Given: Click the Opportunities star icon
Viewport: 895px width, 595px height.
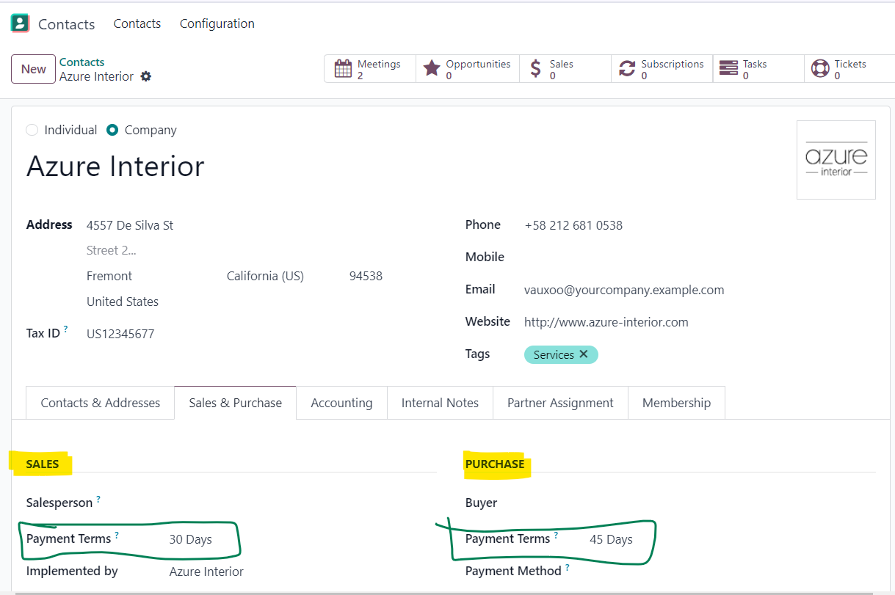Looking at the screenshot, I should (x=432, y=69).
